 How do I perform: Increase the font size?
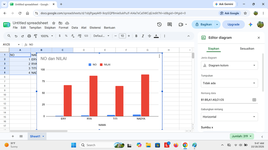pos(129,36)
